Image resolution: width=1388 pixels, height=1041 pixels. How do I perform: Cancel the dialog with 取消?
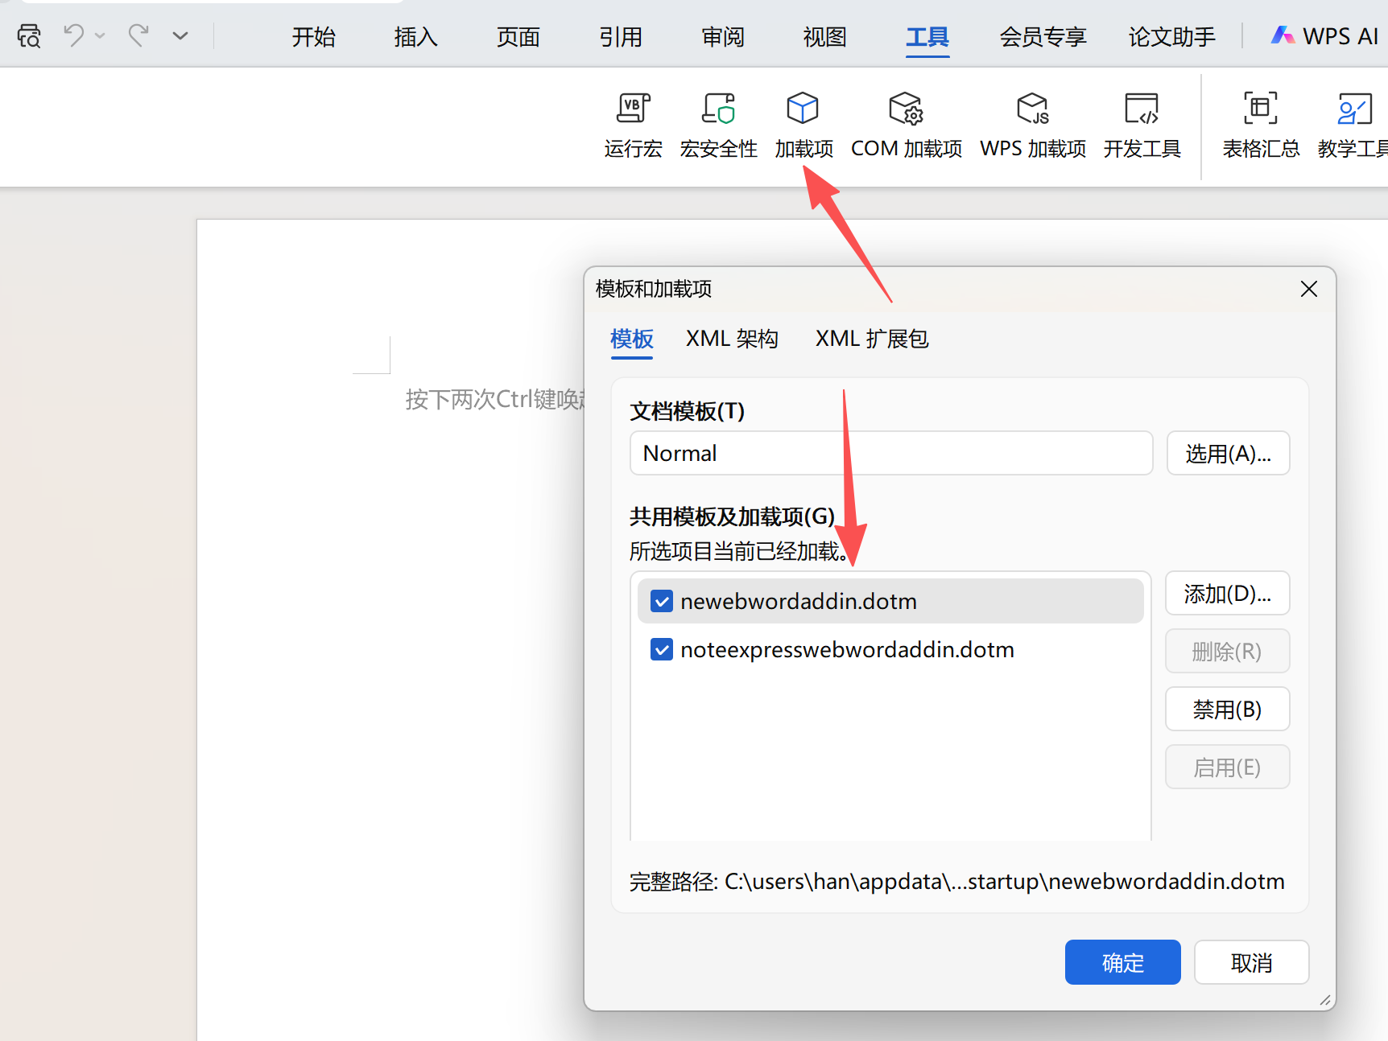click(1252, 962)
